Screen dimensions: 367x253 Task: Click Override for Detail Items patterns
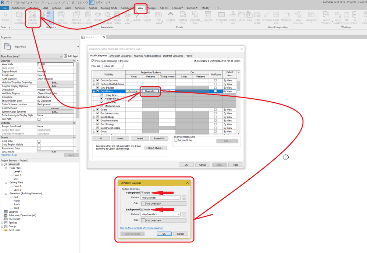[150, 91]
